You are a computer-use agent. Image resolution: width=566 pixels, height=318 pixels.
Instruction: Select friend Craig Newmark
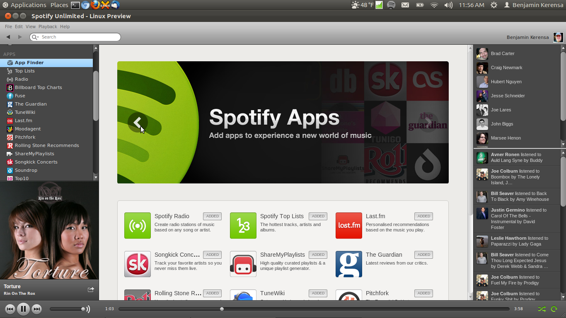click(x=516, y=67)
